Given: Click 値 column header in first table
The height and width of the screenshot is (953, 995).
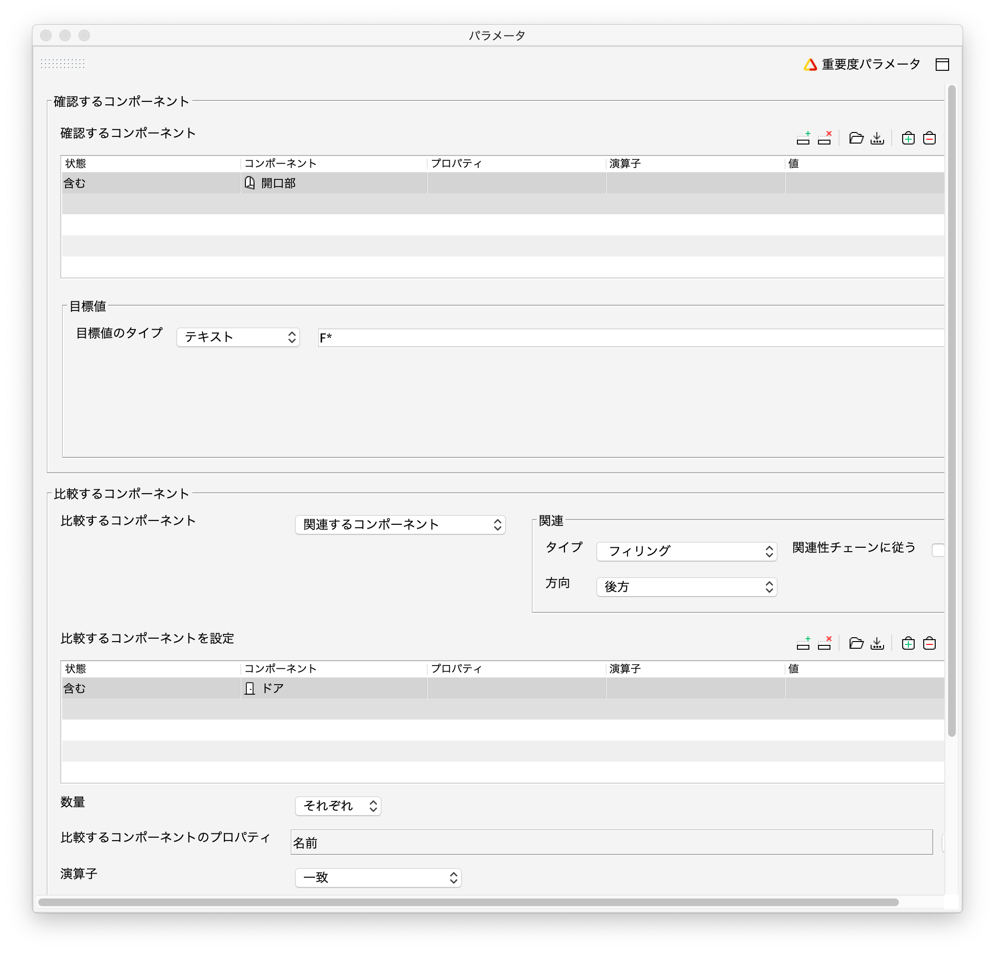Looking at the screenshot, I should tap(864, 164).
